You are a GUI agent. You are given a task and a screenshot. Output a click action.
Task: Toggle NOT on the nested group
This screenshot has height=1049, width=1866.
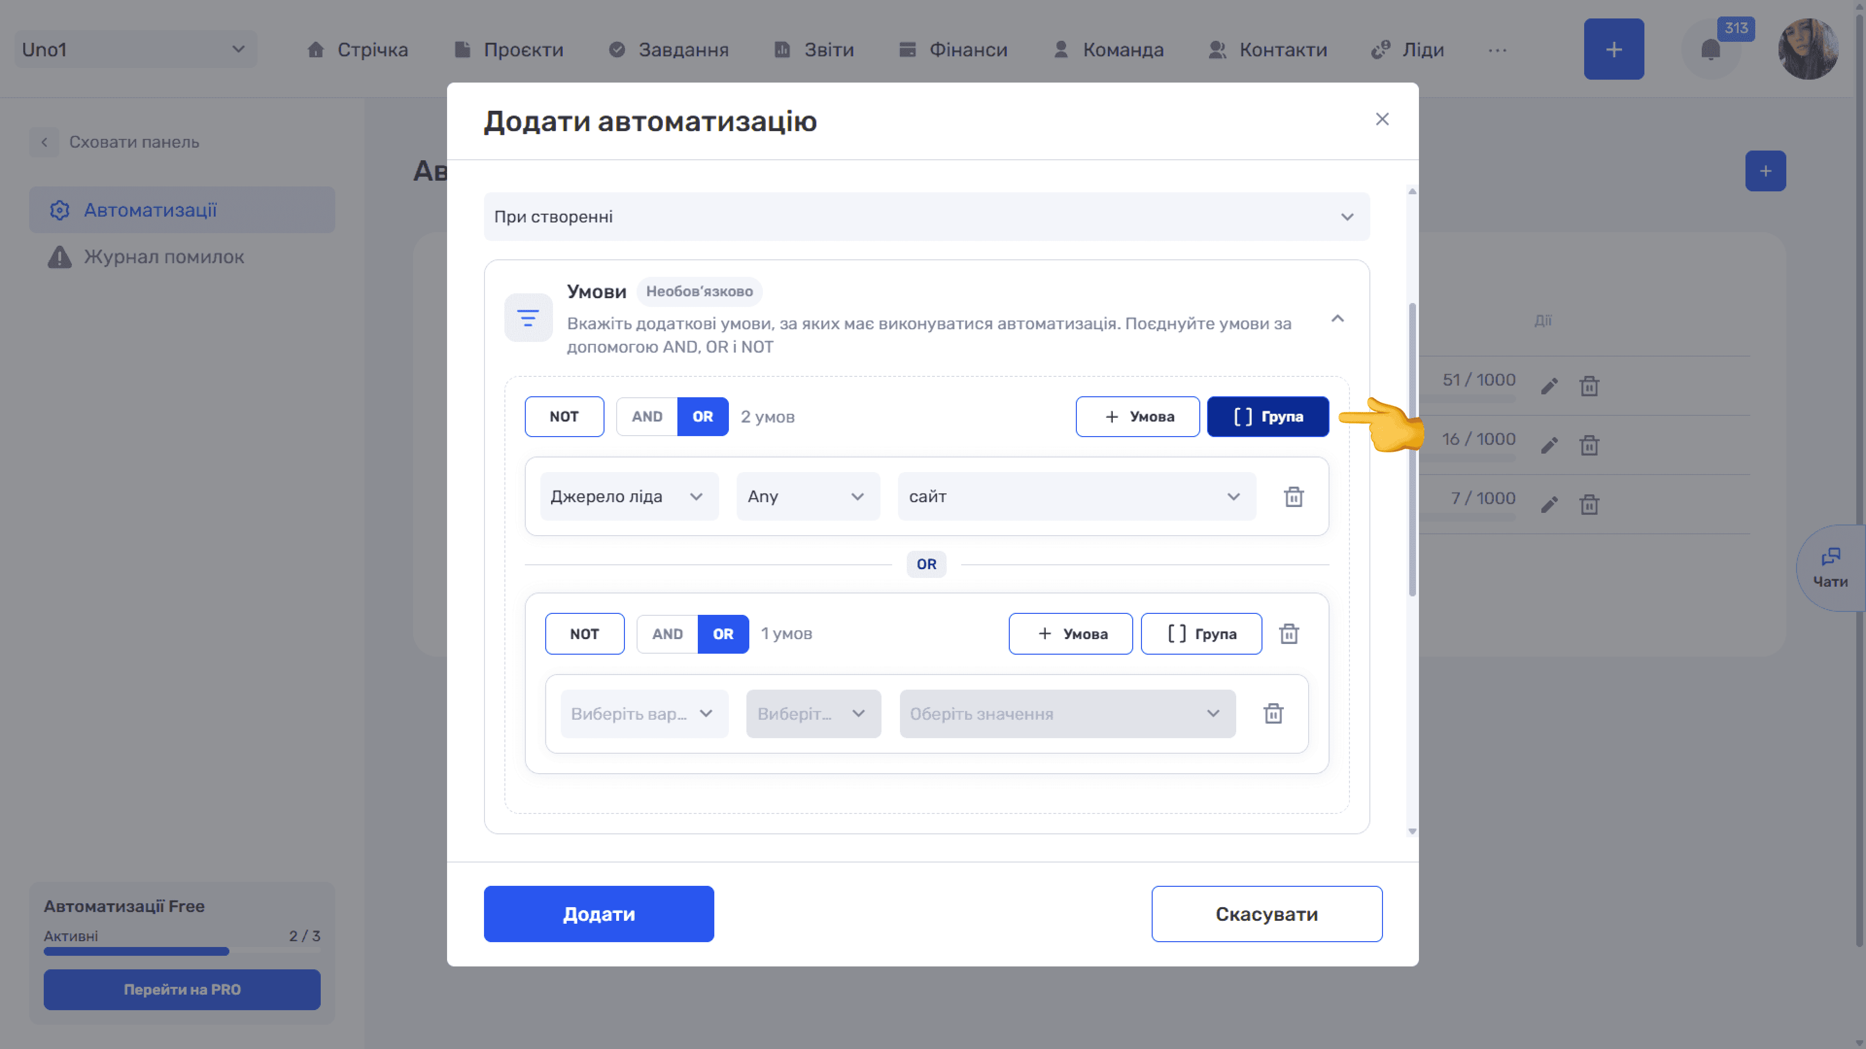tap(584, 633)
